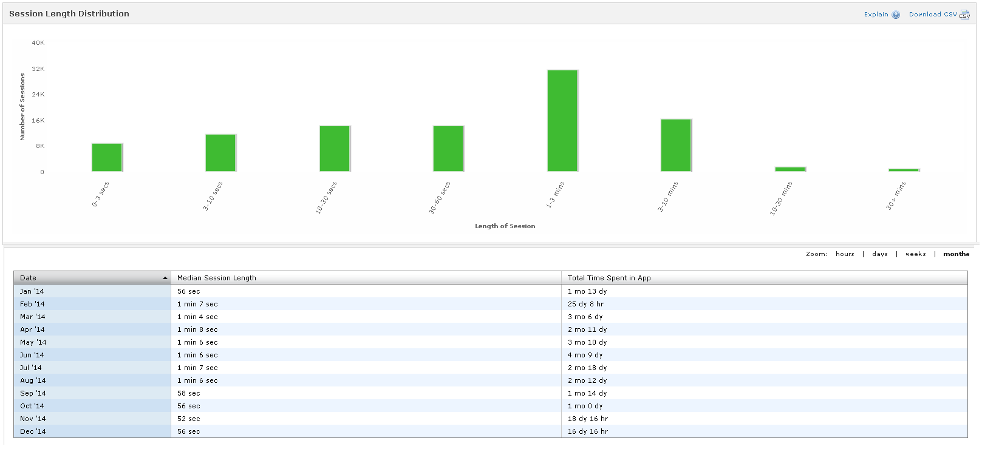Click the 1 min 8 sec value
The height and width of the screenshot is (452, 982).
click(197, 329)
